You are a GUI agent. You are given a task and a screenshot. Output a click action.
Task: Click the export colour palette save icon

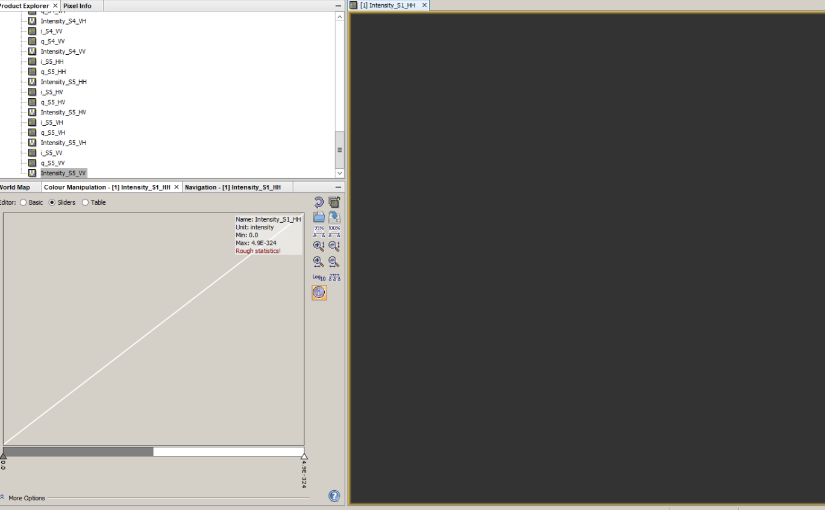pyautogui.click(x=334, y=217)
